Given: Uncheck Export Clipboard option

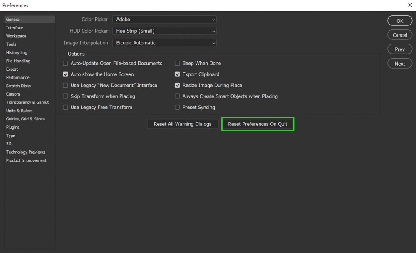Looking at the screenshot, I should [177, 74].
